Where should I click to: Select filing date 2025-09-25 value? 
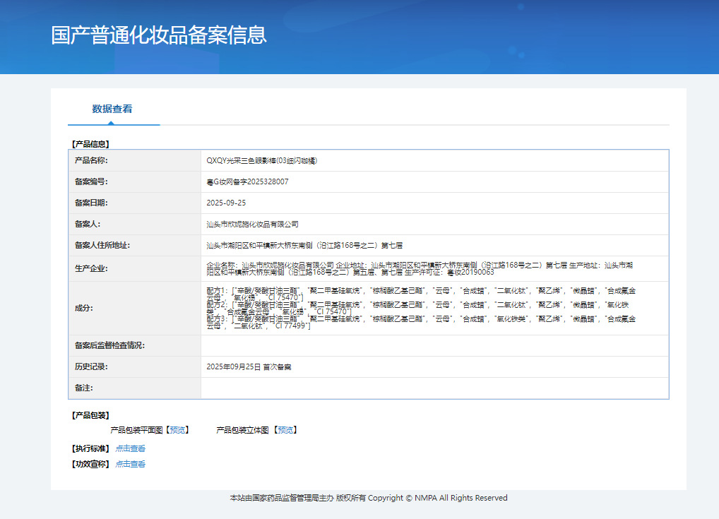click(x=226, y=203)
